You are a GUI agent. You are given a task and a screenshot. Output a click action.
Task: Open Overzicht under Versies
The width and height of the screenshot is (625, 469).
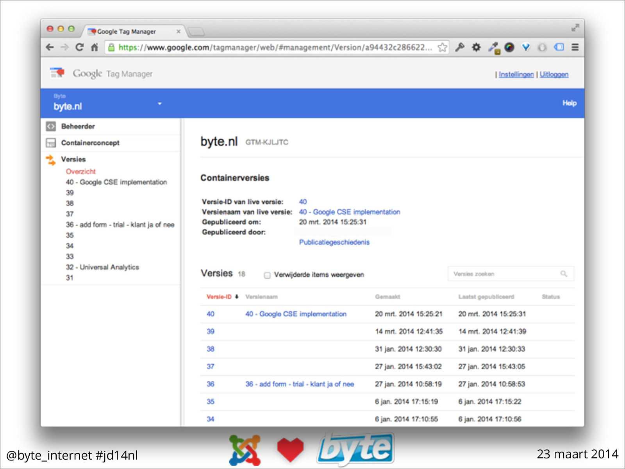pos(80,171)
